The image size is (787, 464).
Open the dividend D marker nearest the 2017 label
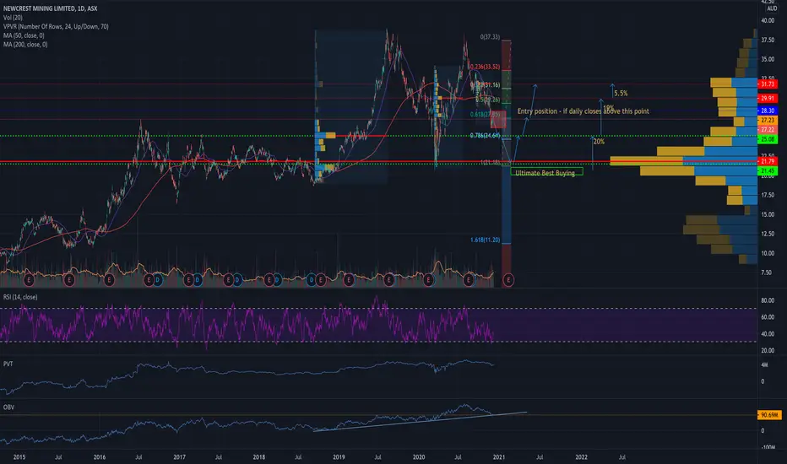(x=198, y=280)
